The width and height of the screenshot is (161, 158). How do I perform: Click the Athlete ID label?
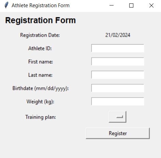[40, 48]
